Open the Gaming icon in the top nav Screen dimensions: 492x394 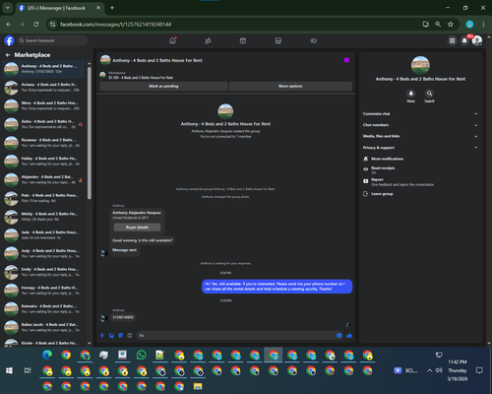(314, 40)
